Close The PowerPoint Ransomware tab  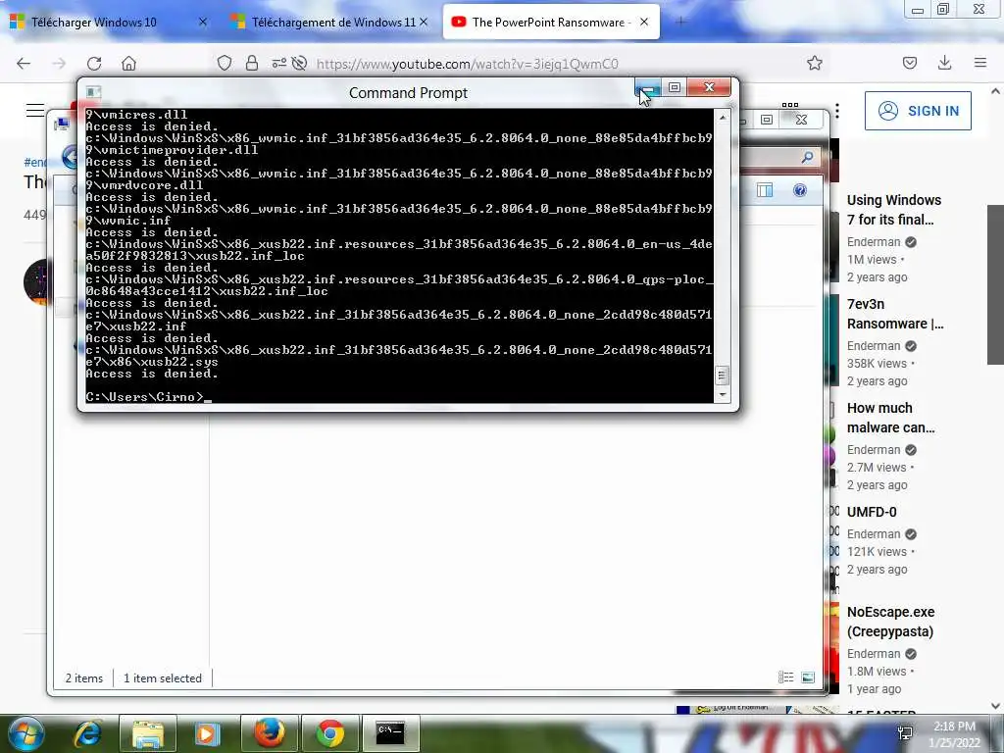point(644,23)
